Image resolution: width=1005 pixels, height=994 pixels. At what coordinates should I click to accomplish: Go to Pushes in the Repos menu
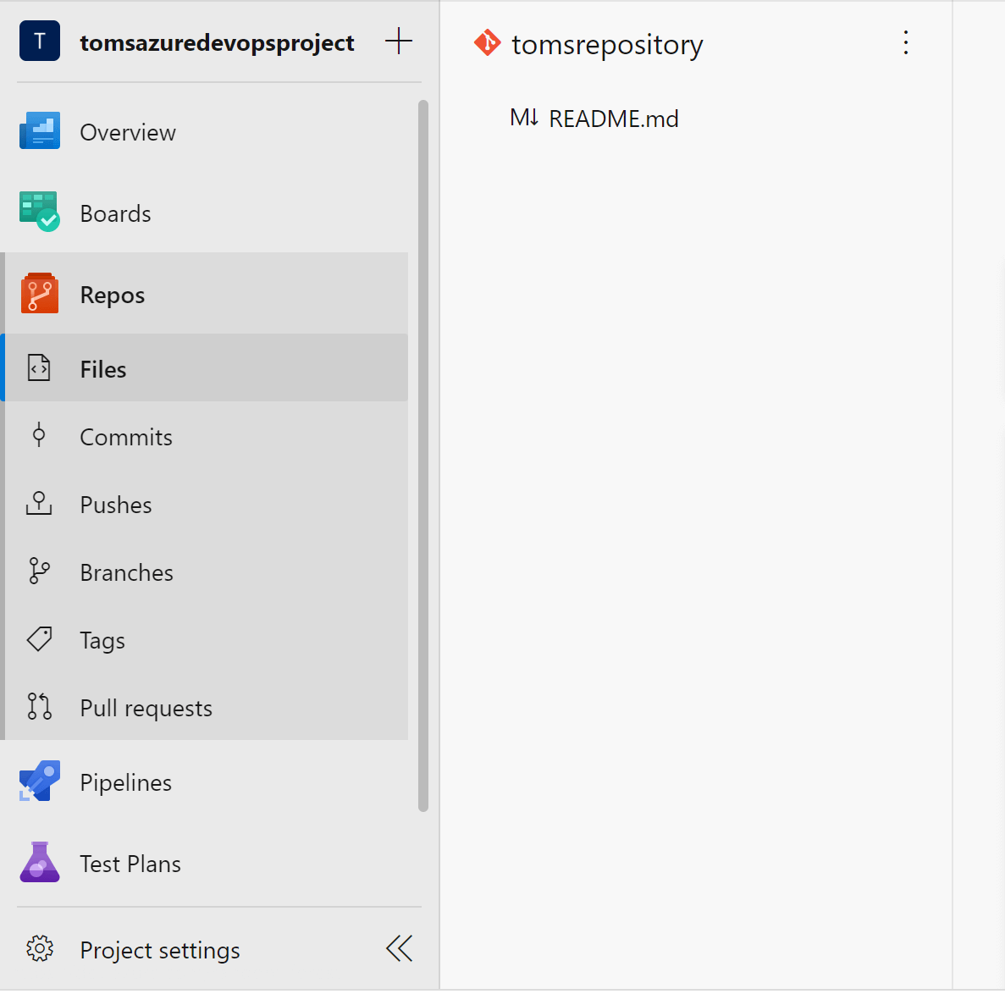(116, 505)
